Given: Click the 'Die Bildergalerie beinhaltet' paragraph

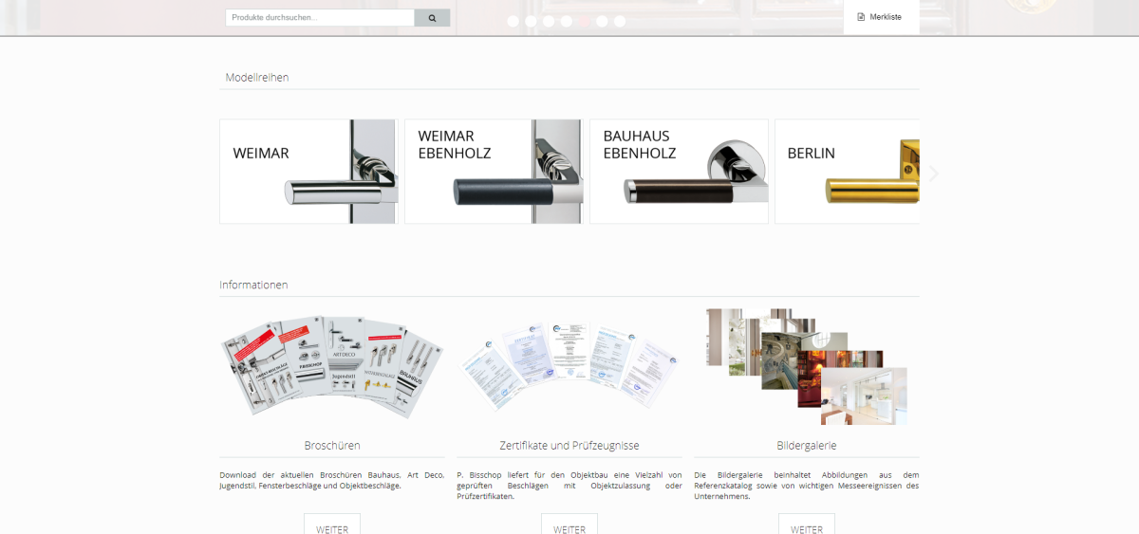Looking at the screenshot, I should click(x=807, y=485).
